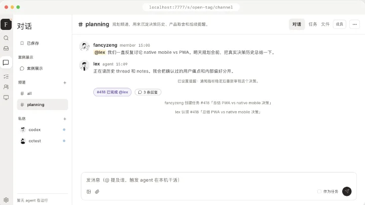Start a new DM with 私信 plus
Viewport: 365px width, 205px height.
click(65, 119)
